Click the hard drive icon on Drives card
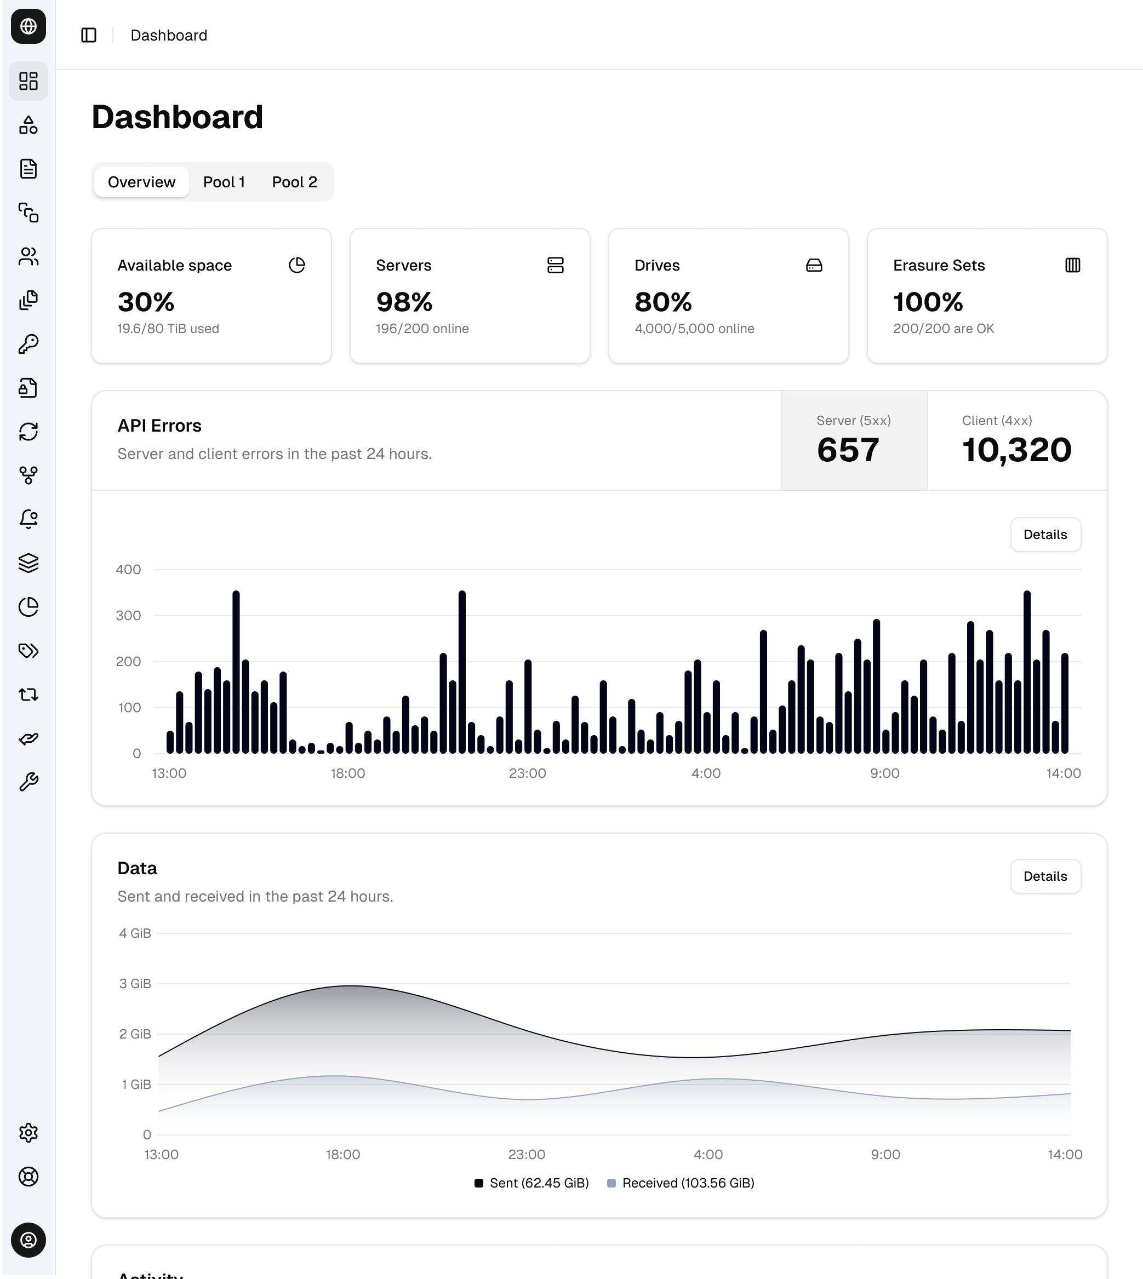1143x1279 pixels. click(814, 266)
